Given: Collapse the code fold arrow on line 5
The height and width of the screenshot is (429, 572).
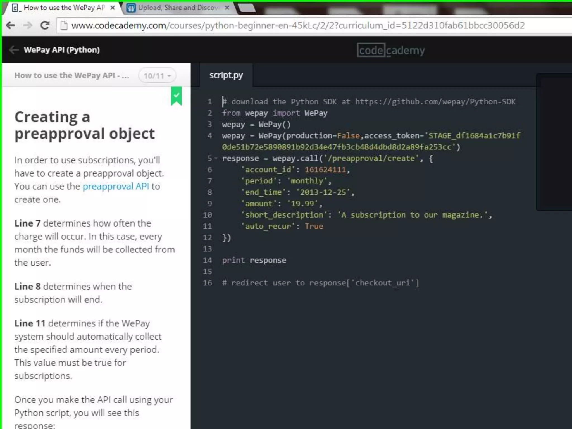Looking at the screenshot, I should tap(216, 158).
